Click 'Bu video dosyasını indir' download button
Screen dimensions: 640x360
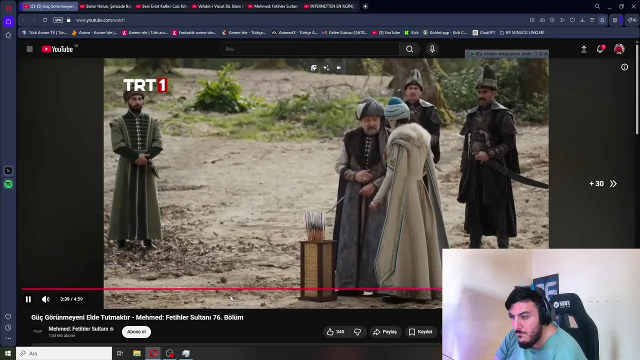pyautogui.click(x=501, y=53)
